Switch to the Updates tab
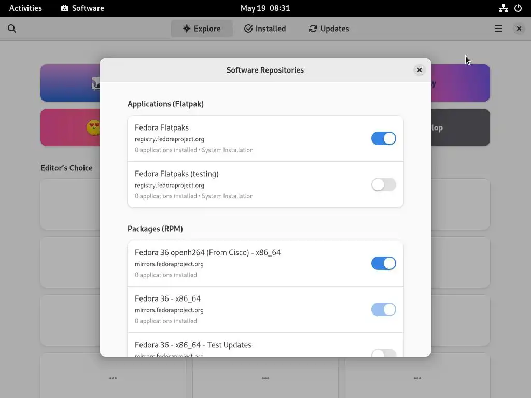This screenshot has width=531, height=398. (x=329, y=29)
